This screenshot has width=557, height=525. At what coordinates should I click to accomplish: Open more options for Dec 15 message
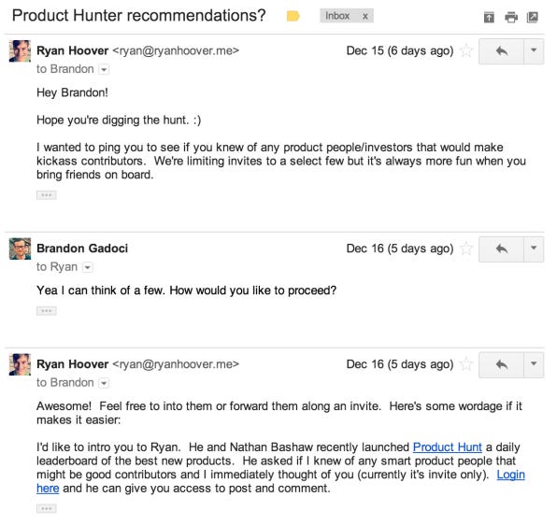534,51
